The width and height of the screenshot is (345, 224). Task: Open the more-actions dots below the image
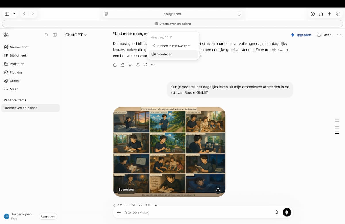tap(155, 206)
